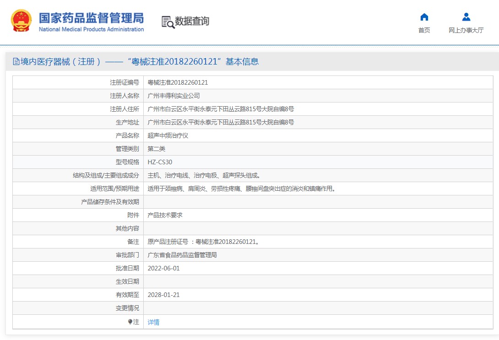This screenshot has height=340, width=499.
Task: Click the 适用于颈椎病 intended use text
Action: pyautogui.click(x=241, y=189)
